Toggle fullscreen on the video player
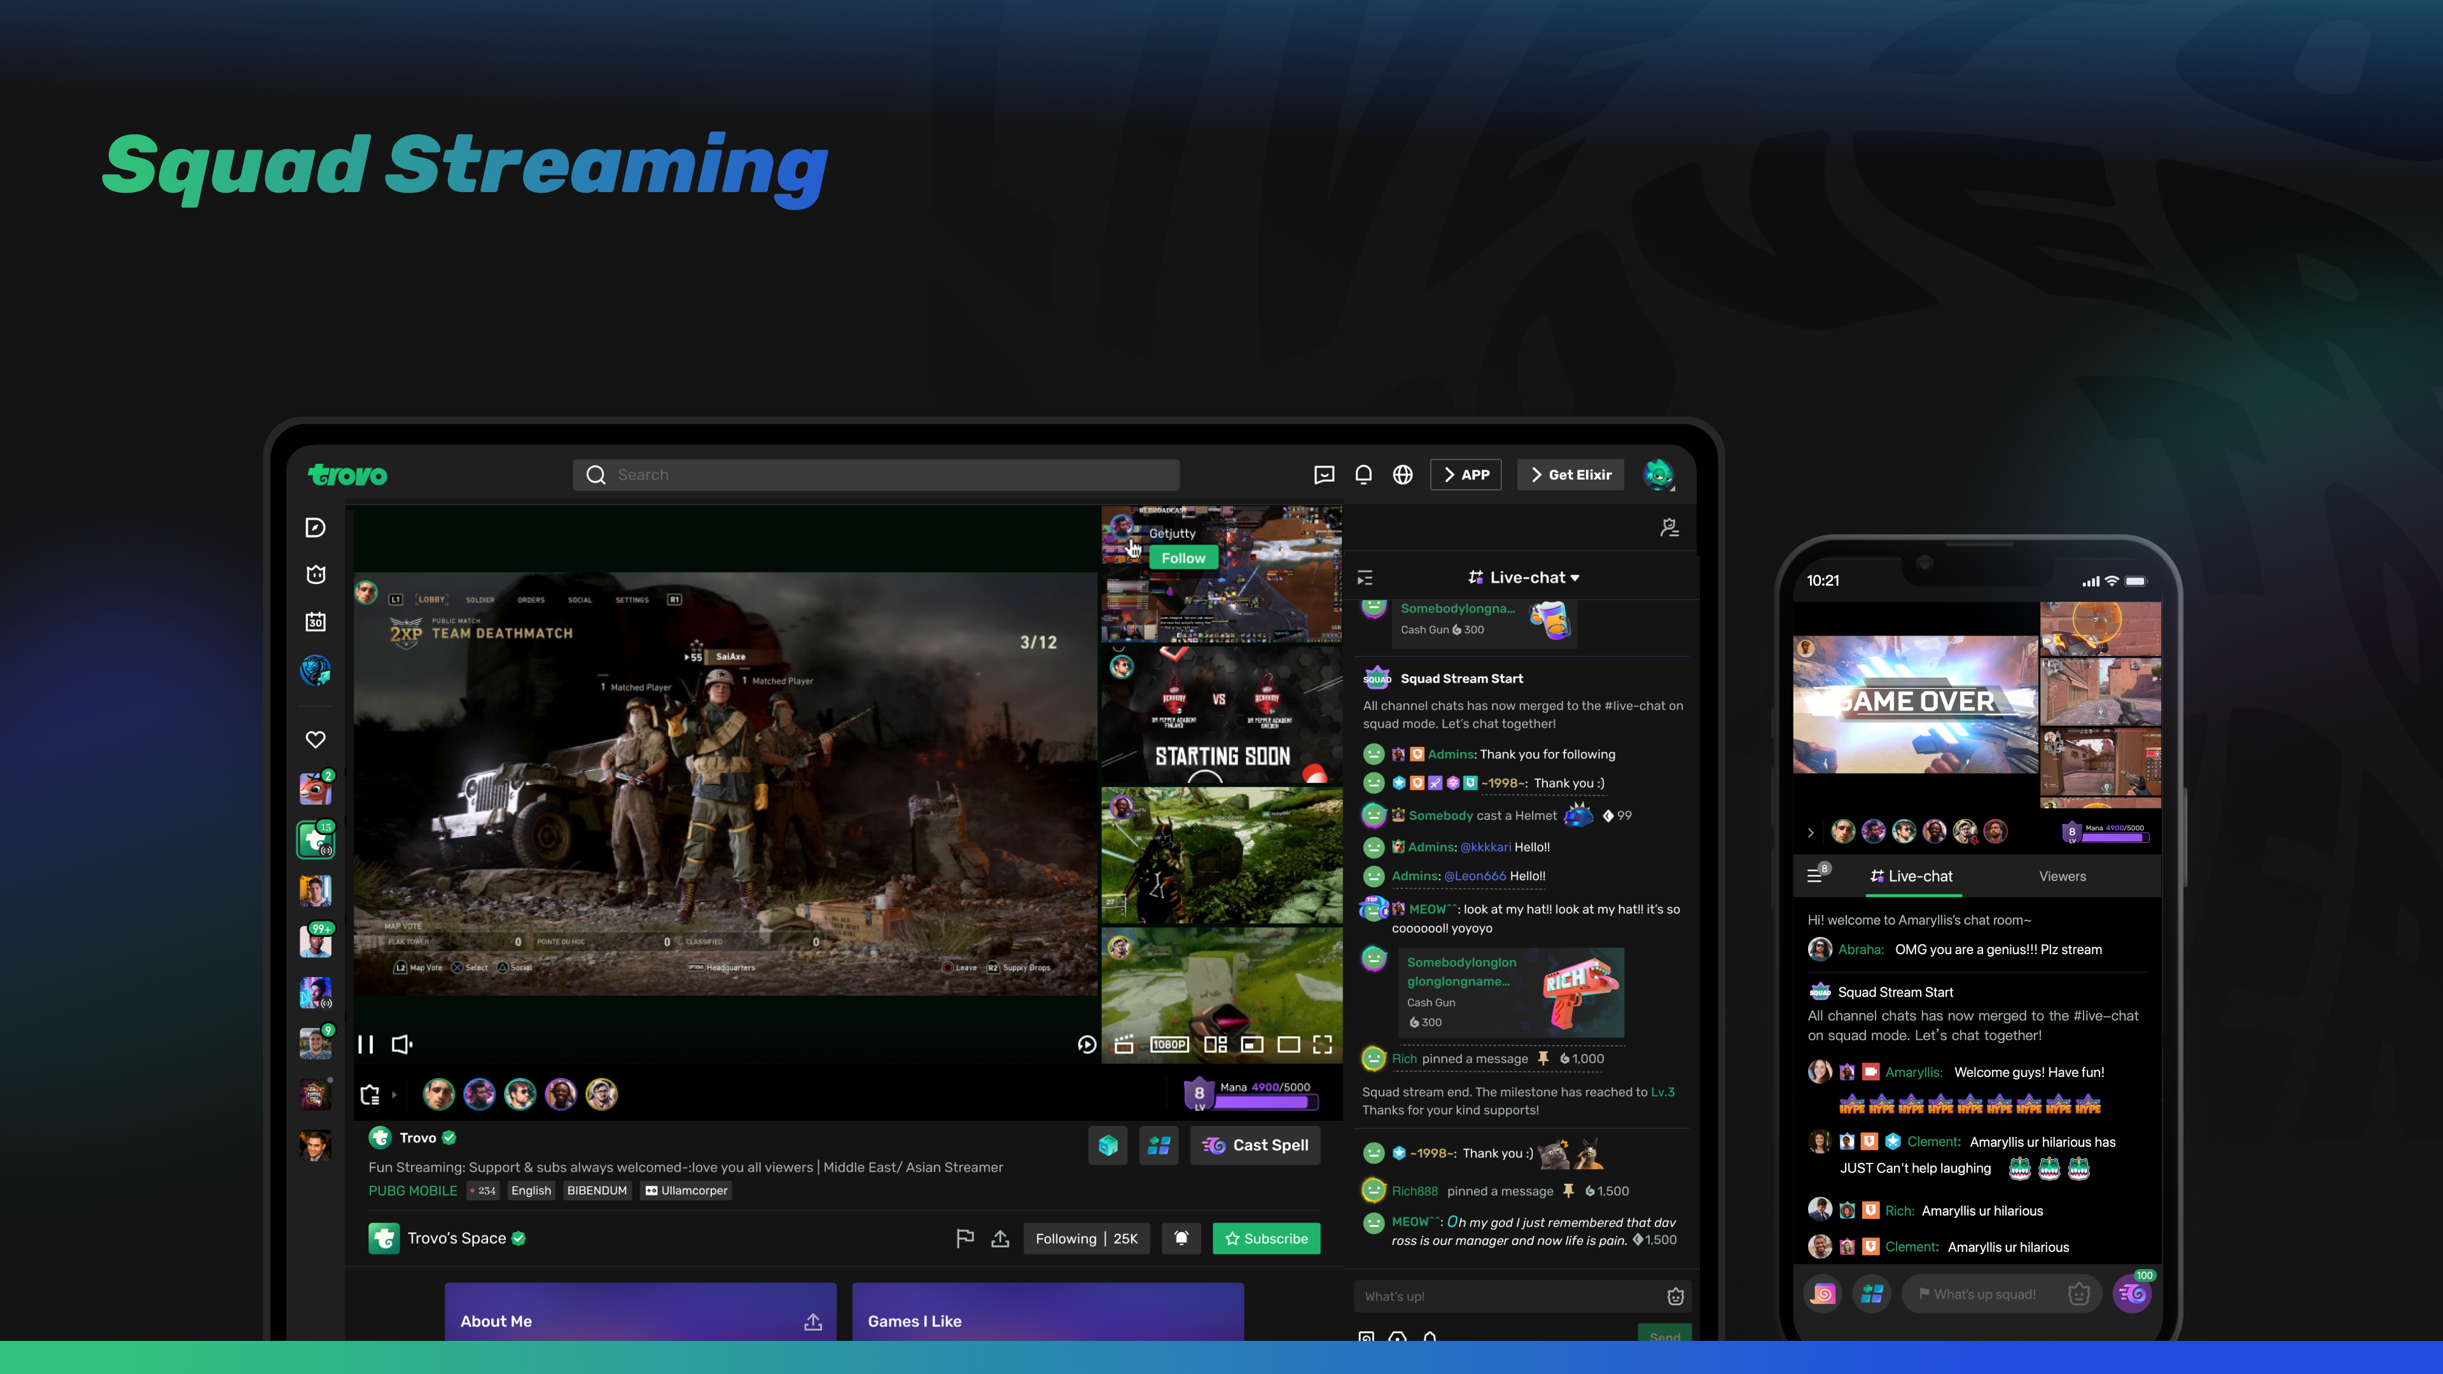Viewport: 2443px width, 1374px height. tap(1322, 1044)
